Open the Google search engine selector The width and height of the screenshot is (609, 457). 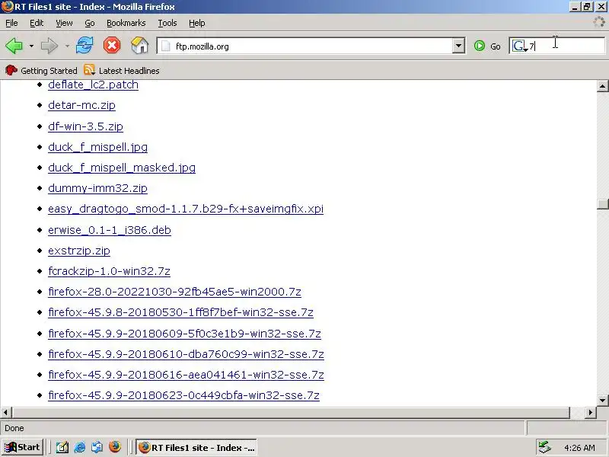click(520, 46)
